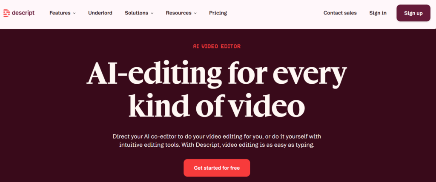Click the descript wordmark text
This screenshot has width=436, height=182.
tap(23, 13)
